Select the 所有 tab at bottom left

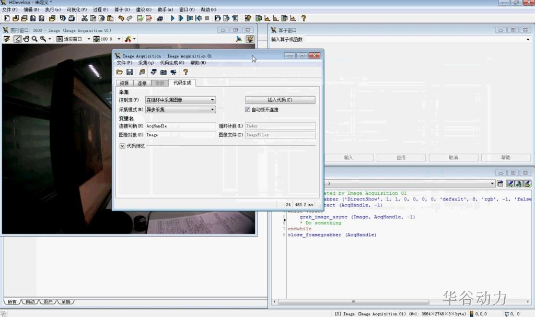pos(13,302)
